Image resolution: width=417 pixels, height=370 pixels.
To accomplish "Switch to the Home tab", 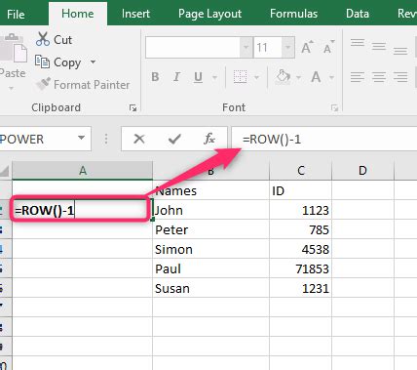I will point(78,14).
